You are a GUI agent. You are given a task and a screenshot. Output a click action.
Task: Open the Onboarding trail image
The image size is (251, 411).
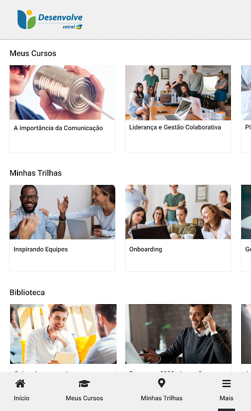pos(178,212)
